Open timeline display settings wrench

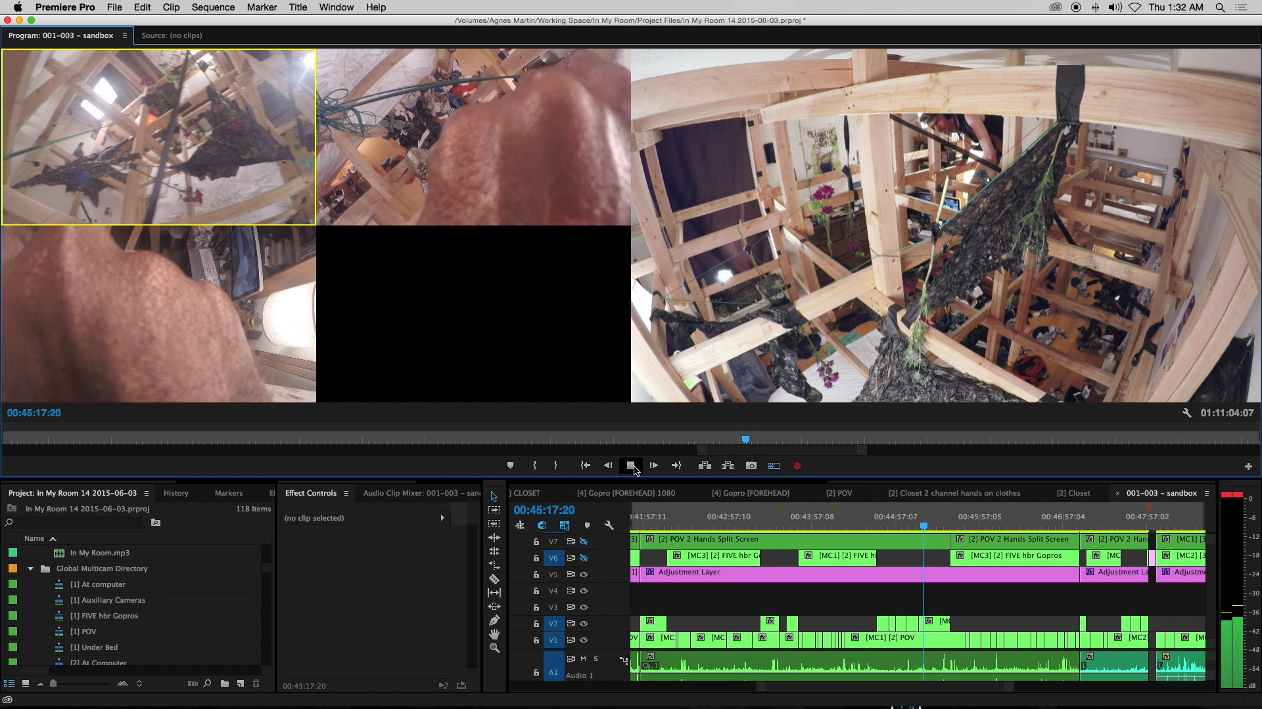pos(609,525)
